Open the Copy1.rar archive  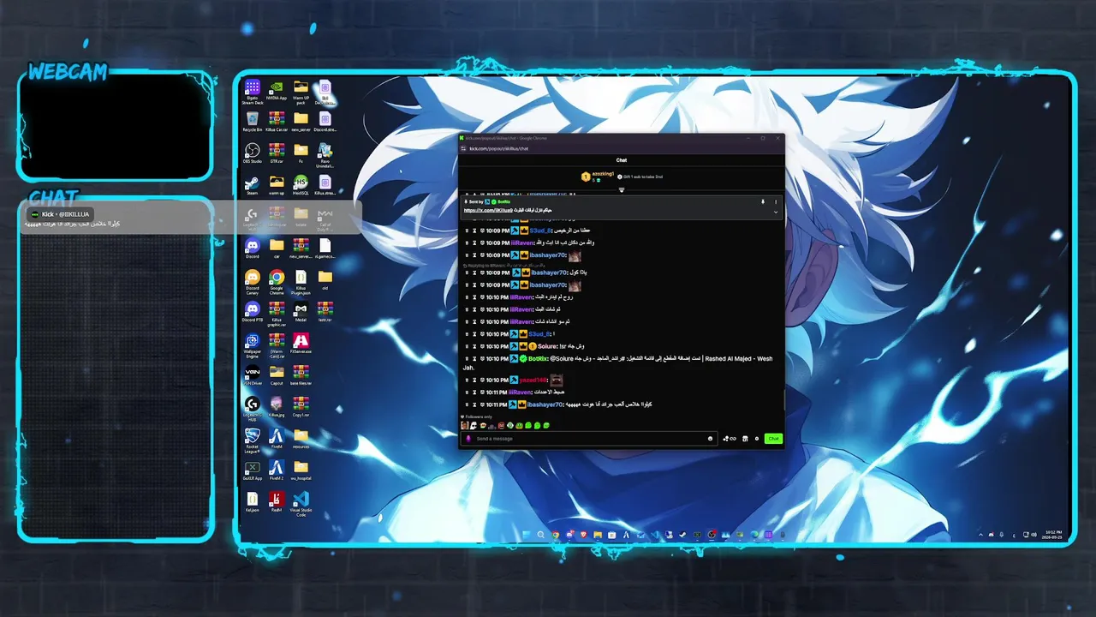301,406
